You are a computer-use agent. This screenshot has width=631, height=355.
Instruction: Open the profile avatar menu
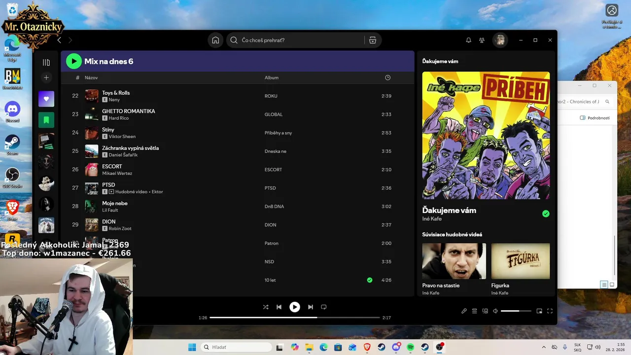[500, 40]
